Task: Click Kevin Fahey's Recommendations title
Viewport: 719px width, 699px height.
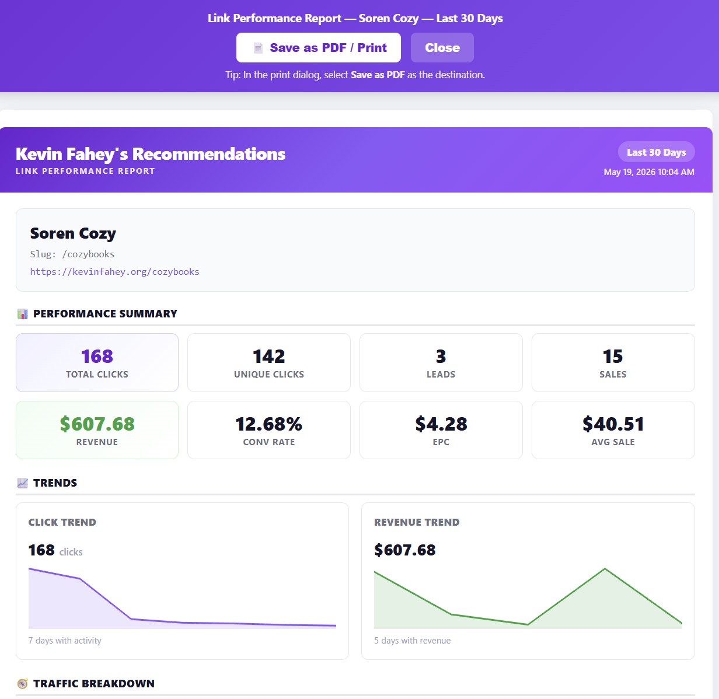Action: tap(151, 153)
